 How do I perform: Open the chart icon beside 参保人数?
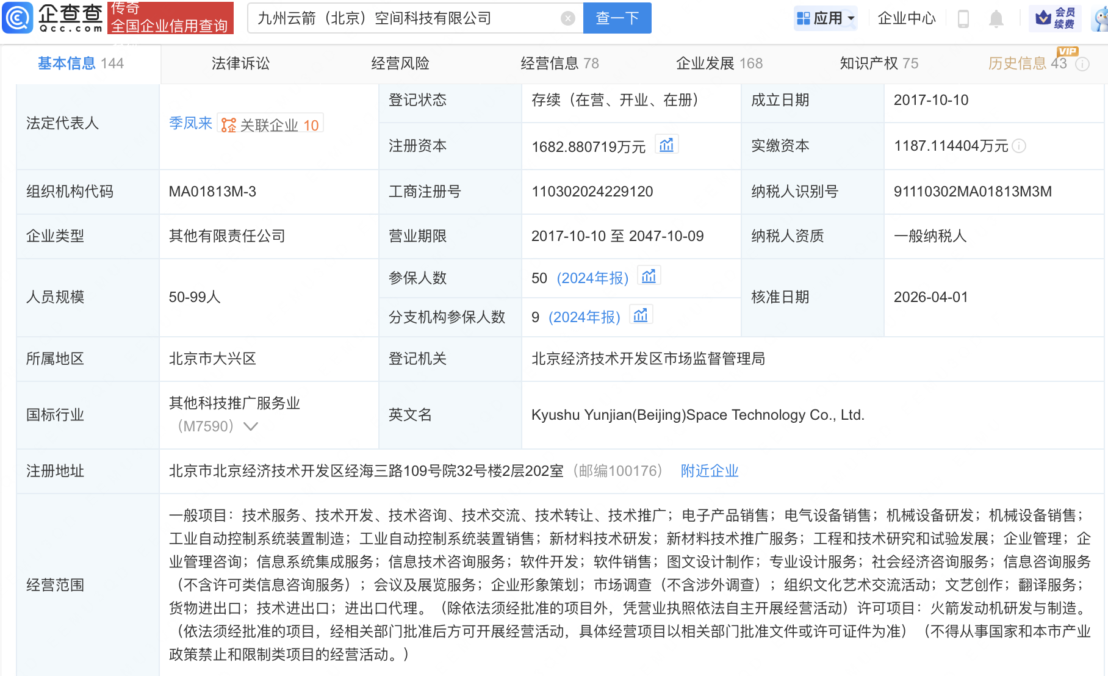coord(649,276)
